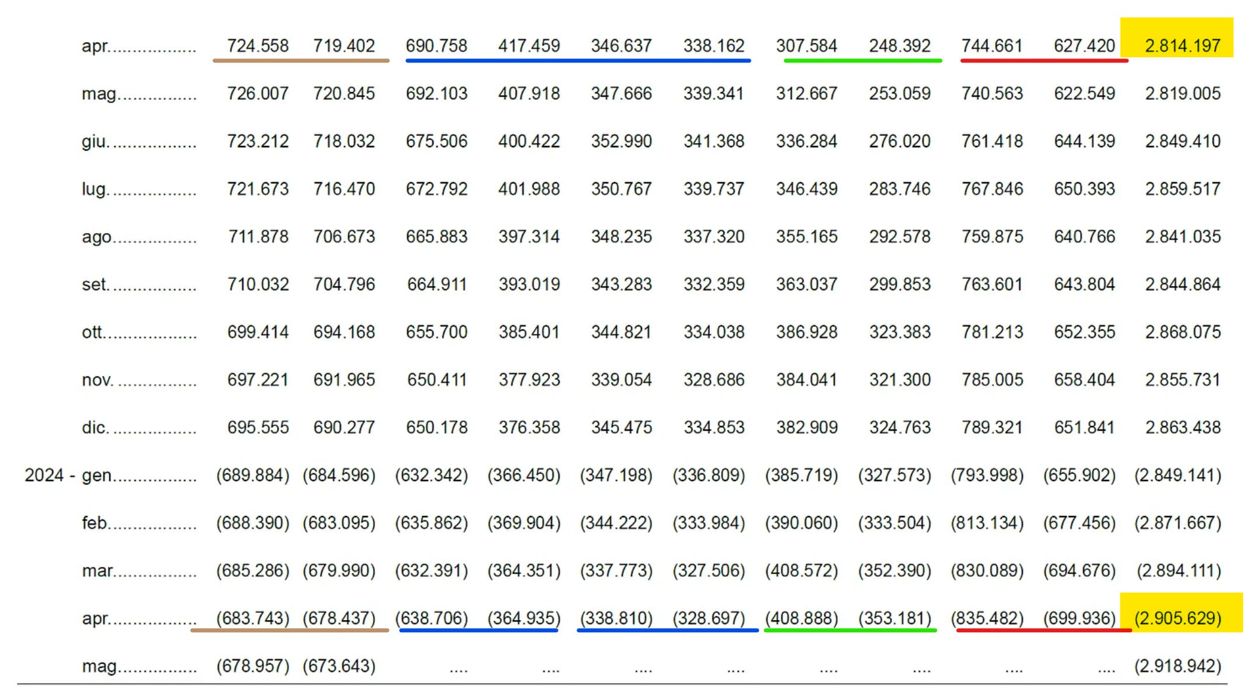Select the ago row value 355.165
This screenshot has height=700, width=1256.
point(806,237)
